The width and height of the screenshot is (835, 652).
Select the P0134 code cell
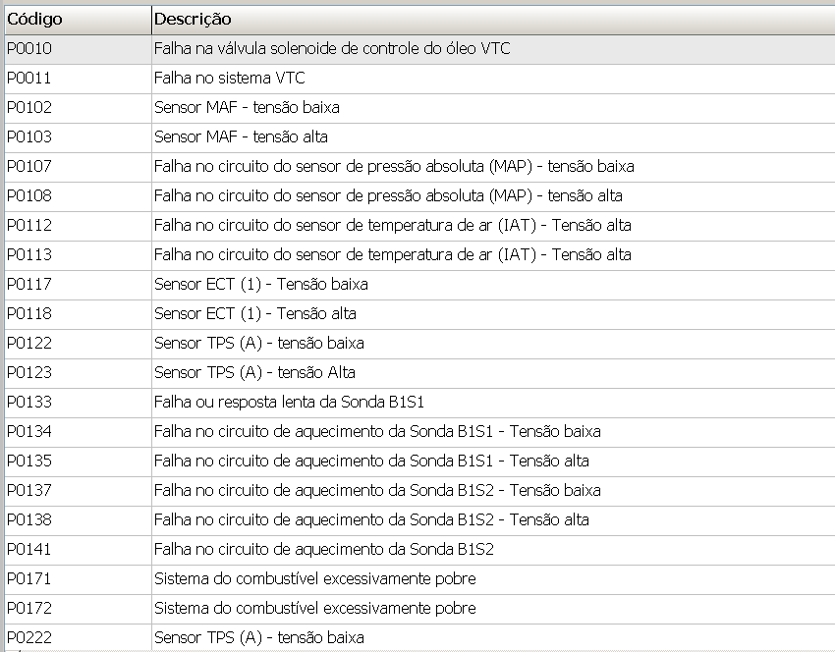pyautogui.click(x=29, y=431)
